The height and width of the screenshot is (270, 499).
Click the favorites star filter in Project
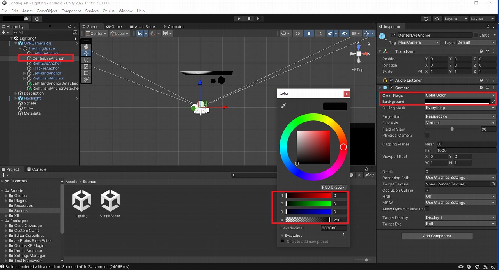359,175
